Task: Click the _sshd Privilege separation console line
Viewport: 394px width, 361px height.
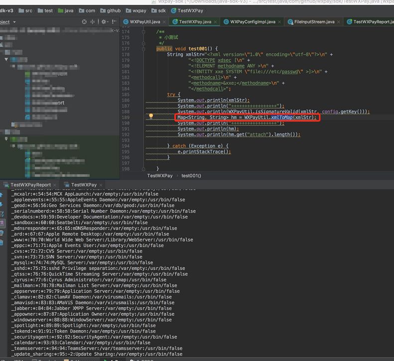Action: tap(98, 268)
